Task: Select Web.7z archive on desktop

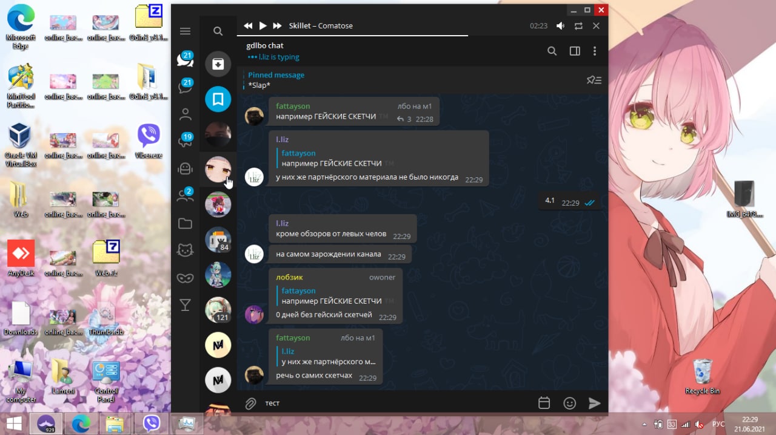Action: click(105, 258)
